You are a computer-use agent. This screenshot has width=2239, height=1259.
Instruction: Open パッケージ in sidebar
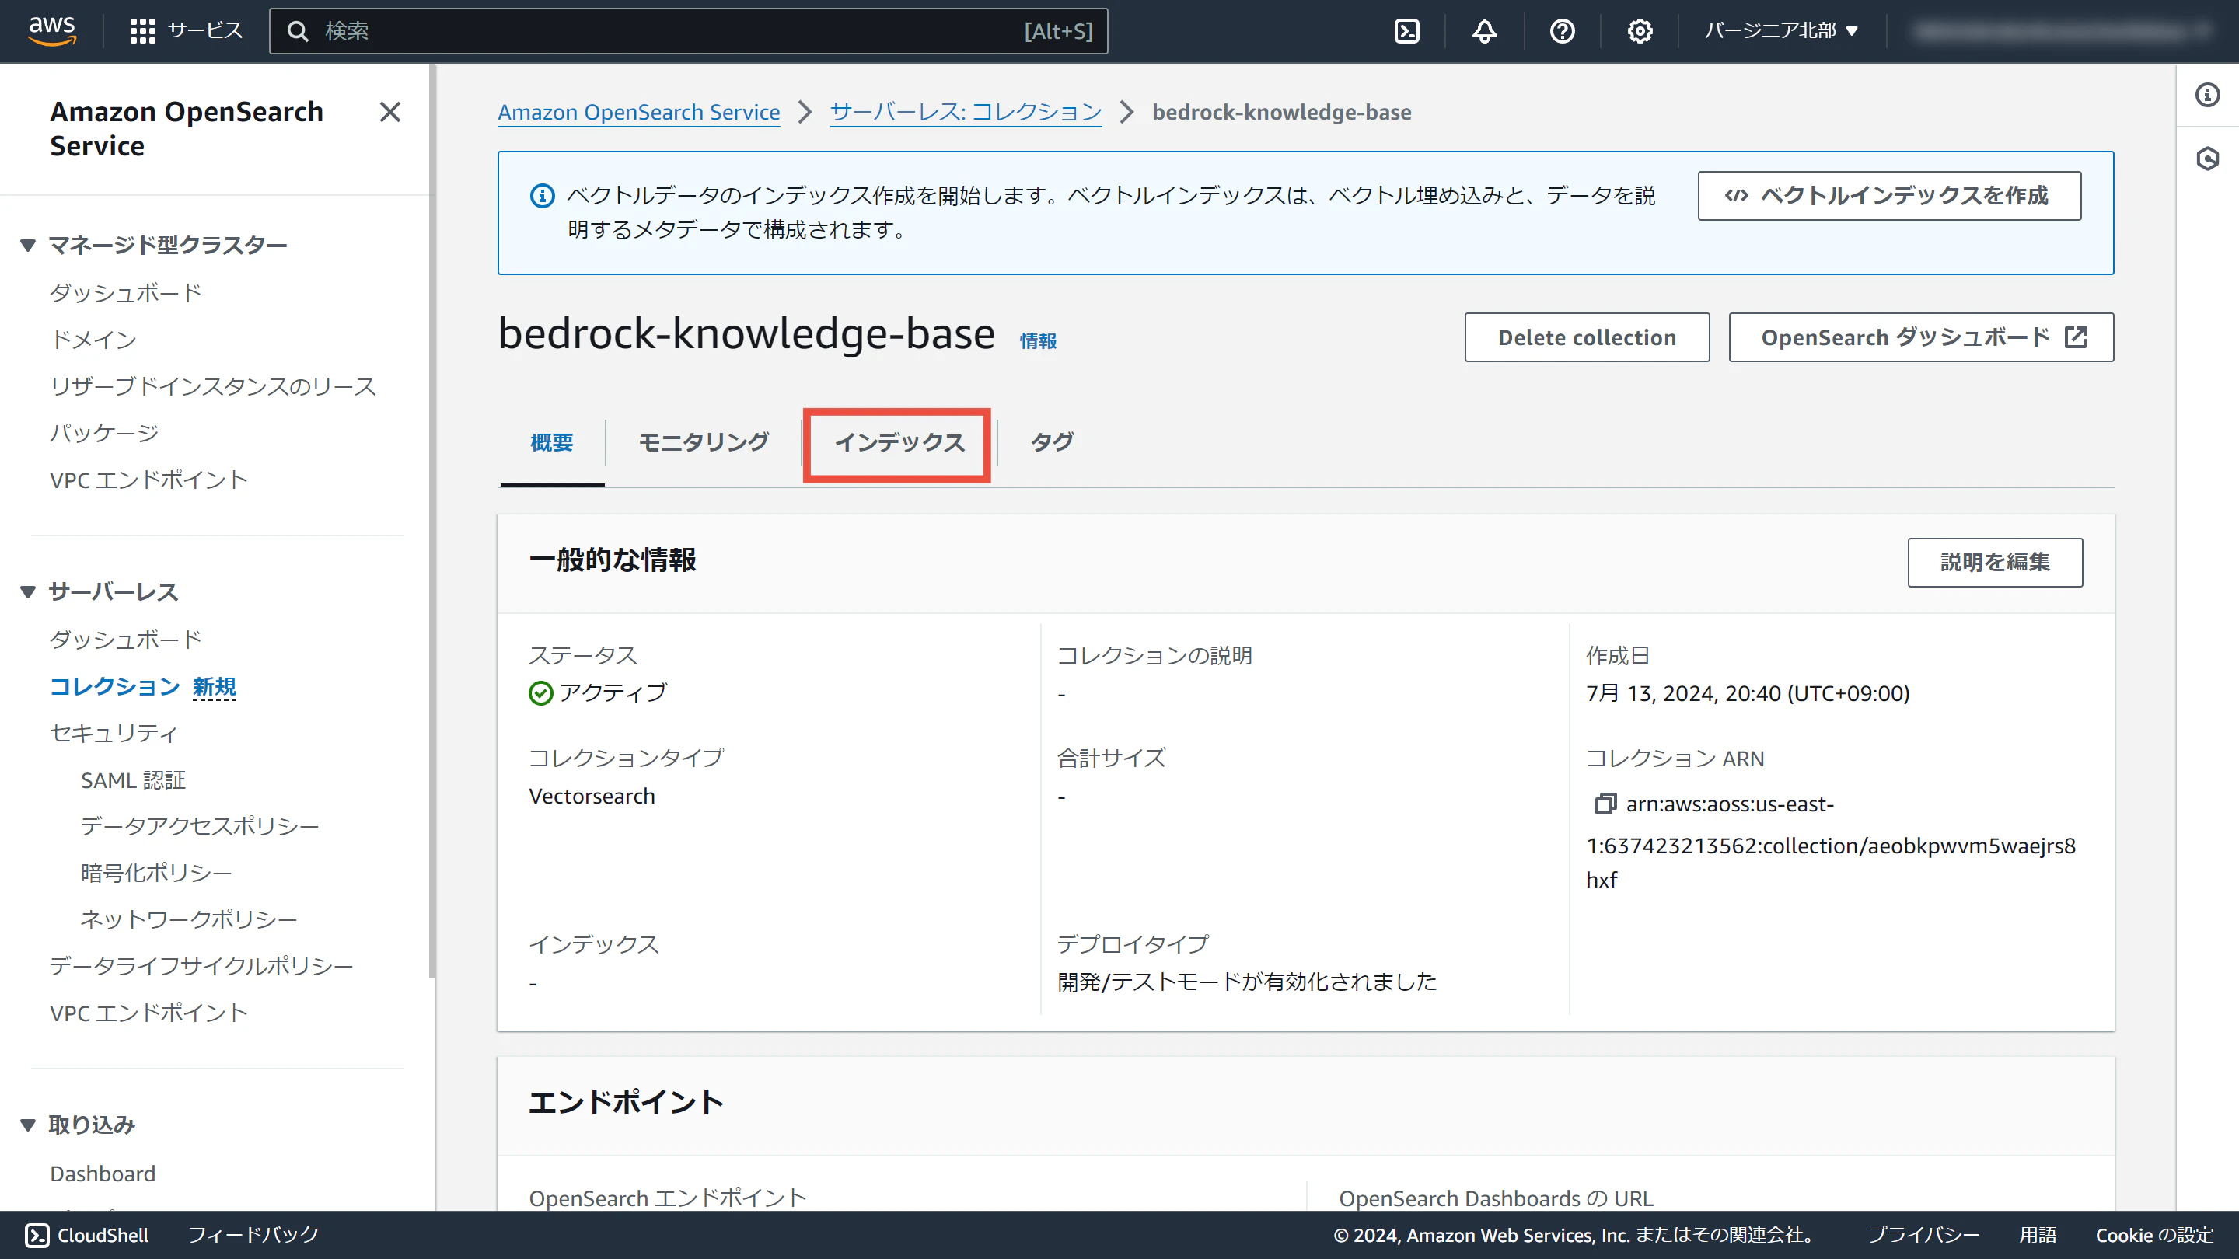[104, 433]
